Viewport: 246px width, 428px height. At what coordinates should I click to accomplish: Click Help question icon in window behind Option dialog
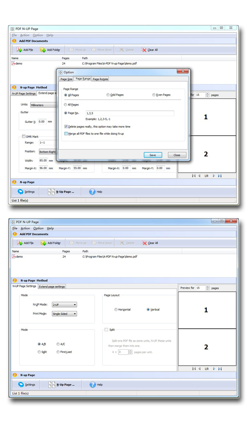click(92, 192)
